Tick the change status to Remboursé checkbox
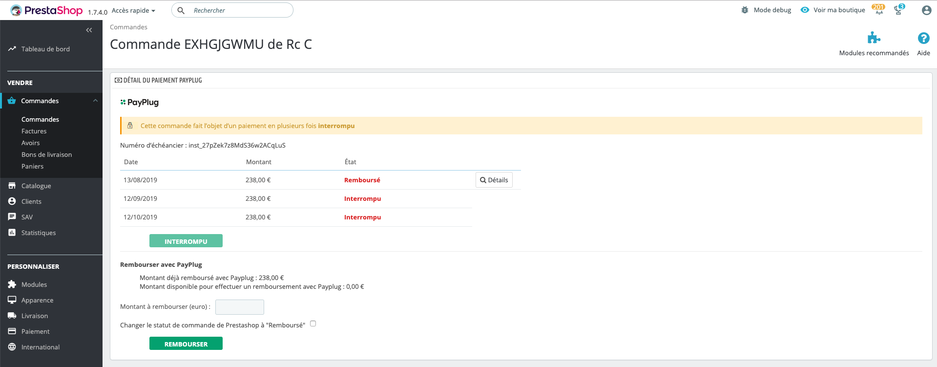The image size is (937, 367). (x=313, y=324)
